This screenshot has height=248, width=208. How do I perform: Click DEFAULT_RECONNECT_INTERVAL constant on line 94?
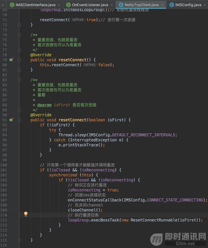pyautogui.click(x=142, y=135)
